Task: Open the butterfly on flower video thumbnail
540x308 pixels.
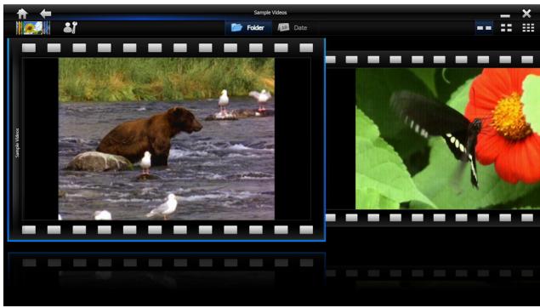Action: tap(447, 139)
